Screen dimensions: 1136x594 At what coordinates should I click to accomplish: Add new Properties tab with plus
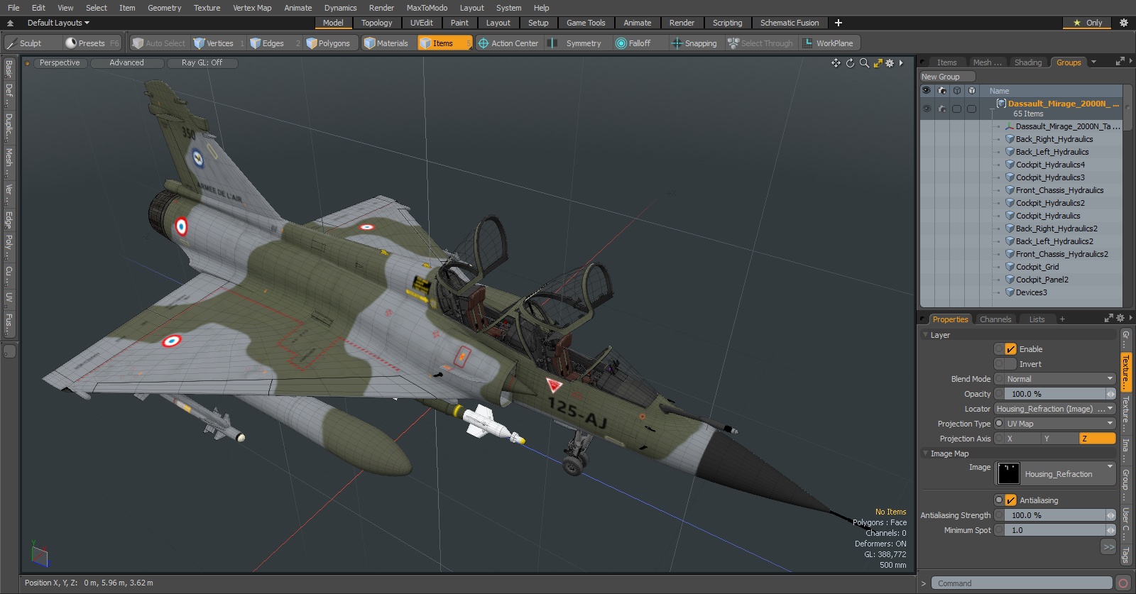tap(1062, 319)
